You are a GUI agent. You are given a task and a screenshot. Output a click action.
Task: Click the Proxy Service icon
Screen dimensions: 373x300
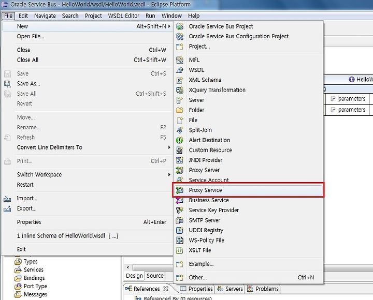[180, 190]
